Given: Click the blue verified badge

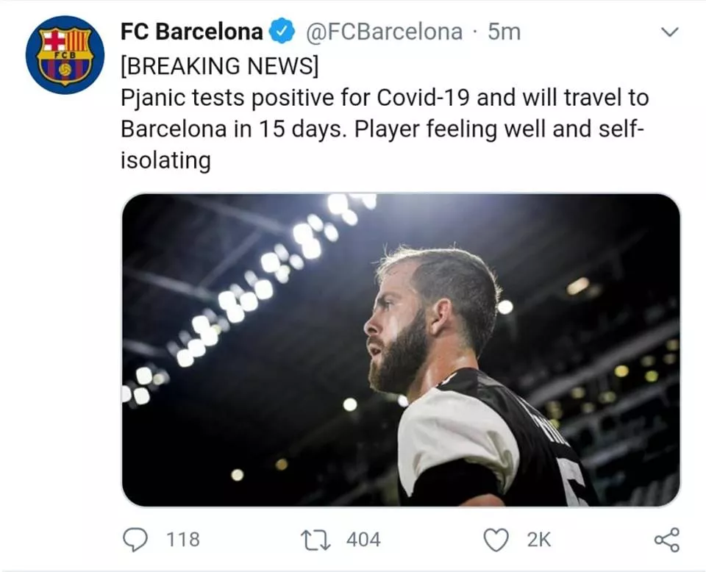Looking at the screenshot, I should click(282, 32).
